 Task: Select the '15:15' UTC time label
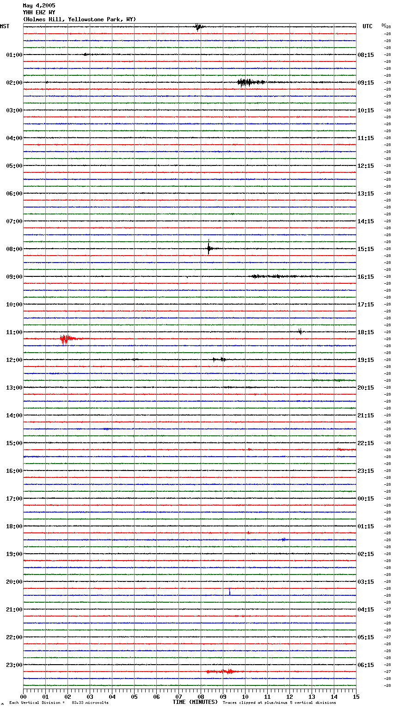[366, 249]
